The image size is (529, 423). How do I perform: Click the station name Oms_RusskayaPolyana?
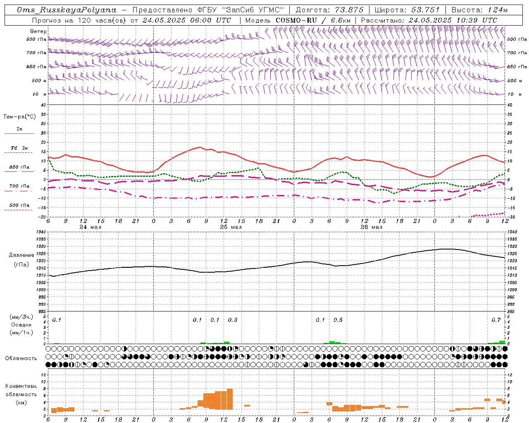67,10
